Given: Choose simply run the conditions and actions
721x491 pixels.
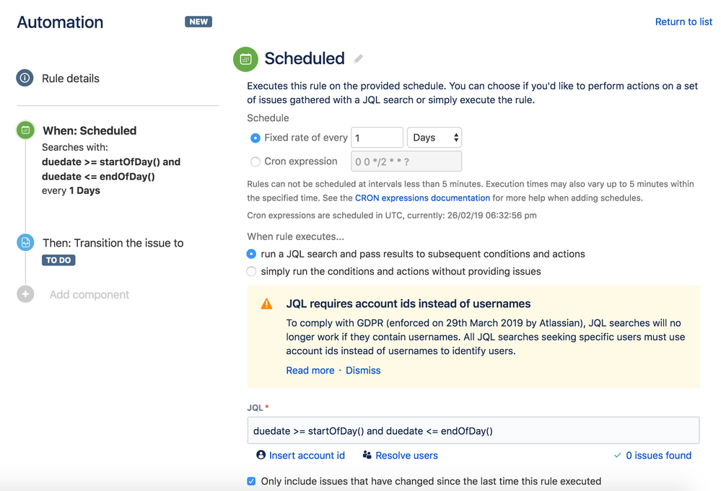Looking at the screenshot, I should (251, 271).
